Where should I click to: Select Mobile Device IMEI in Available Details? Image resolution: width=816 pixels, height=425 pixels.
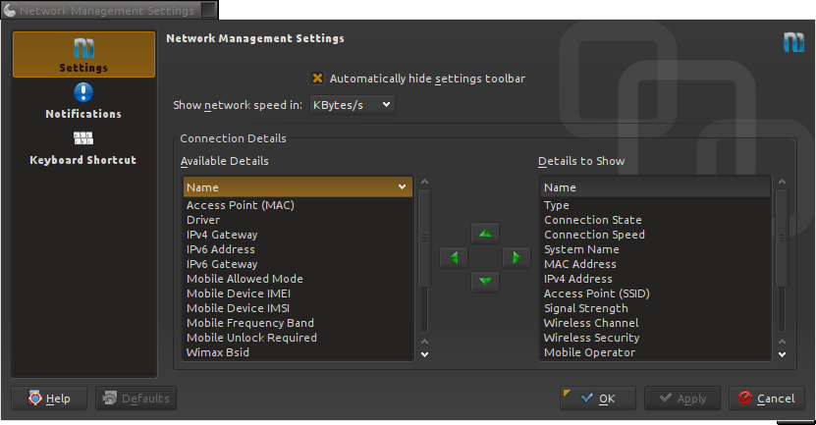pos(239,293)
